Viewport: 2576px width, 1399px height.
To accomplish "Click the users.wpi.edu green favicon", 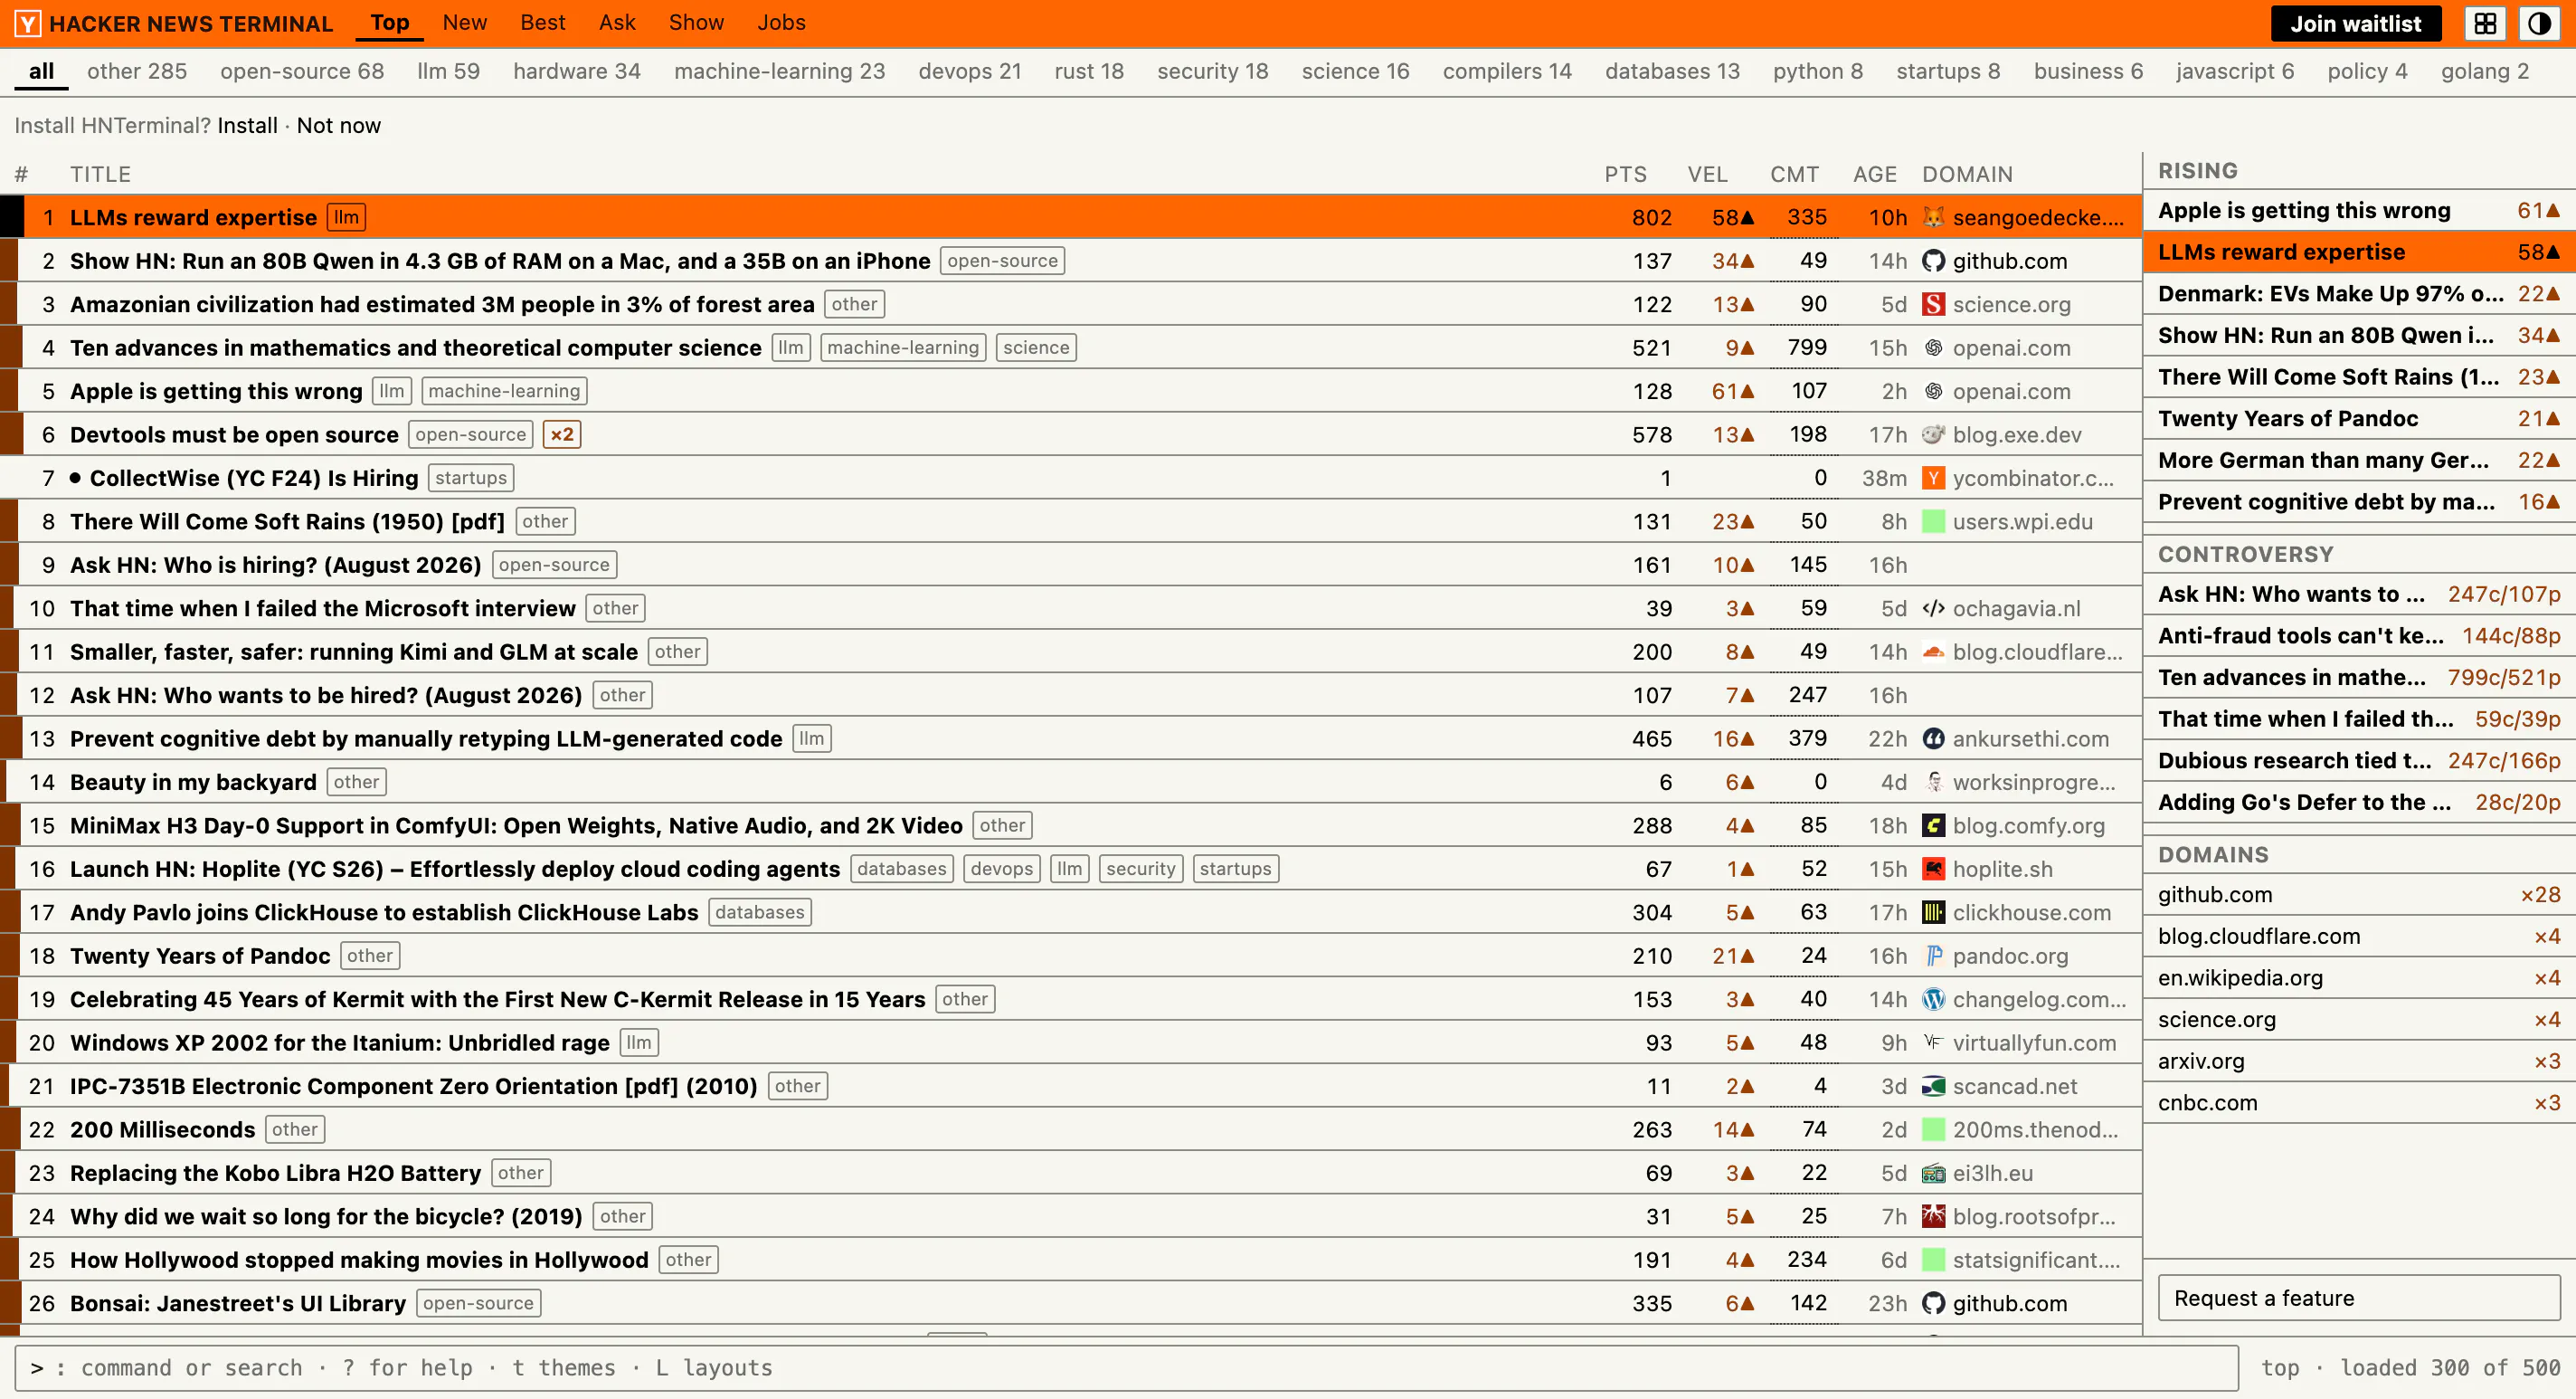I will (1934, 521).
